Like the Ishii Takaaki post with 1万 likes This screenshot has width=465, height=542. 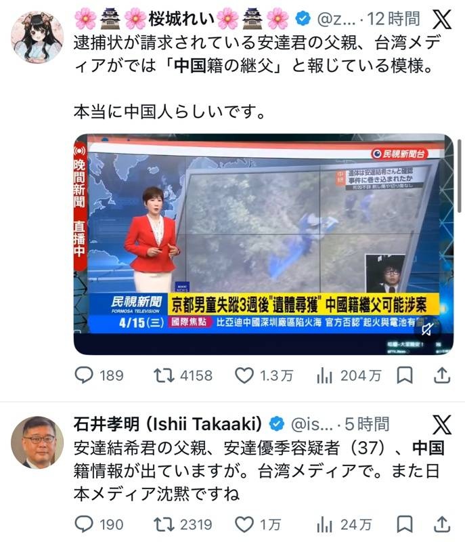[244, 524]
